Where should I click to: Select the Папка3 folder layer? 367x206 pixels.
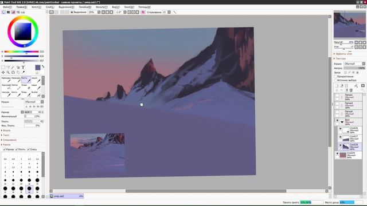348,105
